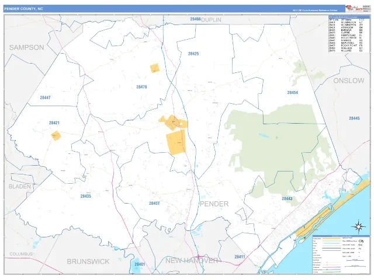Click ZIP code label 28435
This screenshot has width=374, height=280.
pos(86,196)
